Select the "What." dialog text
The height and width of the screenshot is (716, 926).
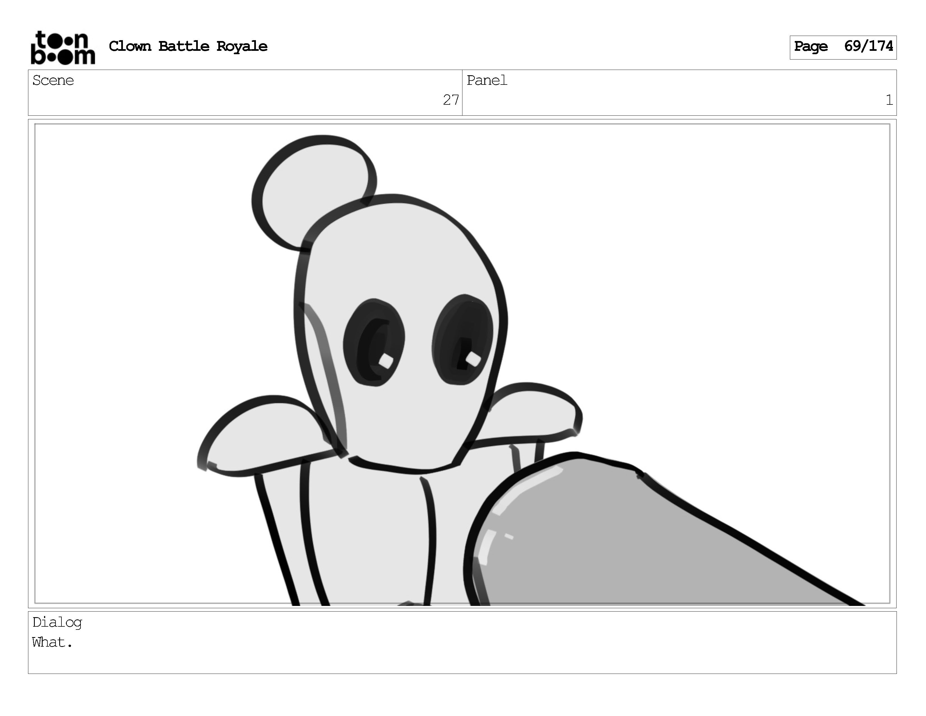click(52, 643)
